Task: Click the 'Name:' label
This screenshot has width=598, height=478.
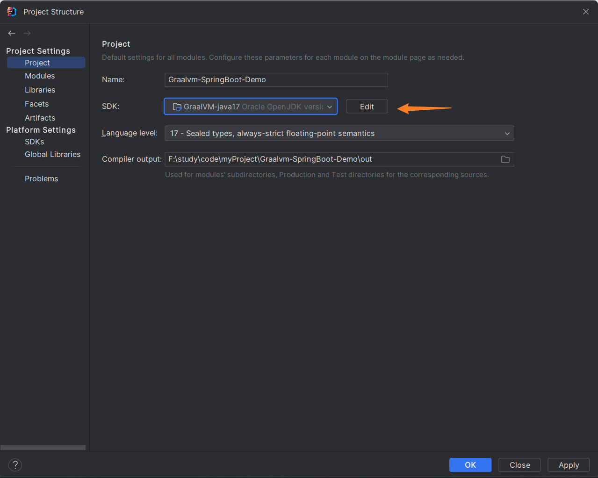Action: pos(113,80)
